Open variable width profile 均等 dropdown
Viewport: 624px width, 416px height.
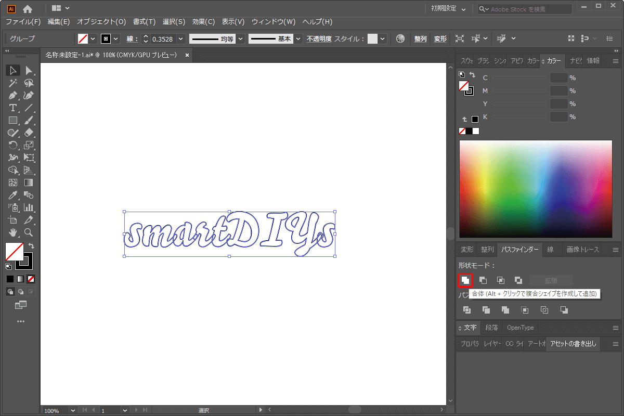(x=240, y=38)
